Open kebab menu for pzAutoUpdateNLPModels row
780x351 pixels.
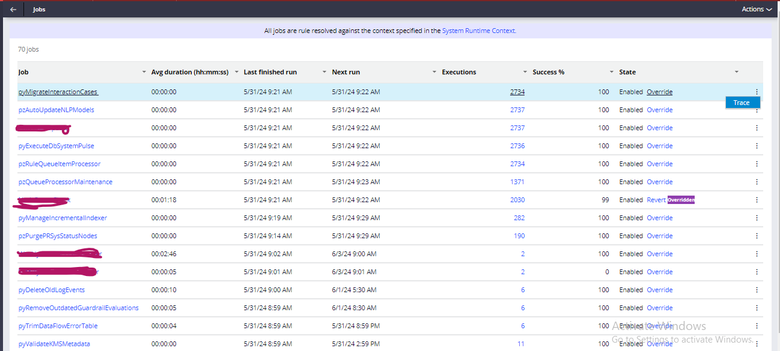click(x=757, y=110)
